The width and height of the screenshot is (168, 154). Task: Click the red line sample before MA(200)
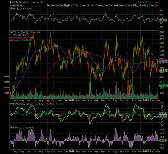12,38
